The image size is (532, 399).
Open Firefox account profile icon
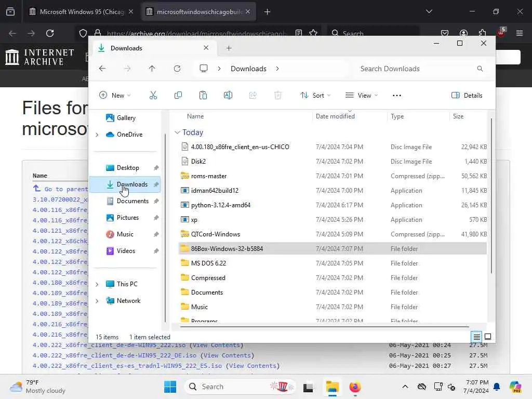point(463,33)
